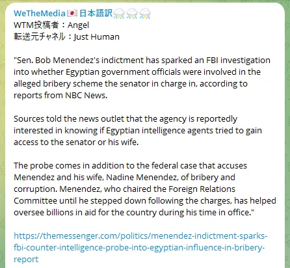Open the WeTheMedia channel name

40,14
